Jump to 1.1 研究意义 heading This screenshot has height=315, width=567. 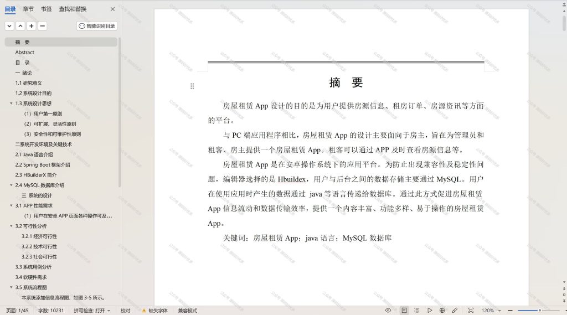point(29,83)
